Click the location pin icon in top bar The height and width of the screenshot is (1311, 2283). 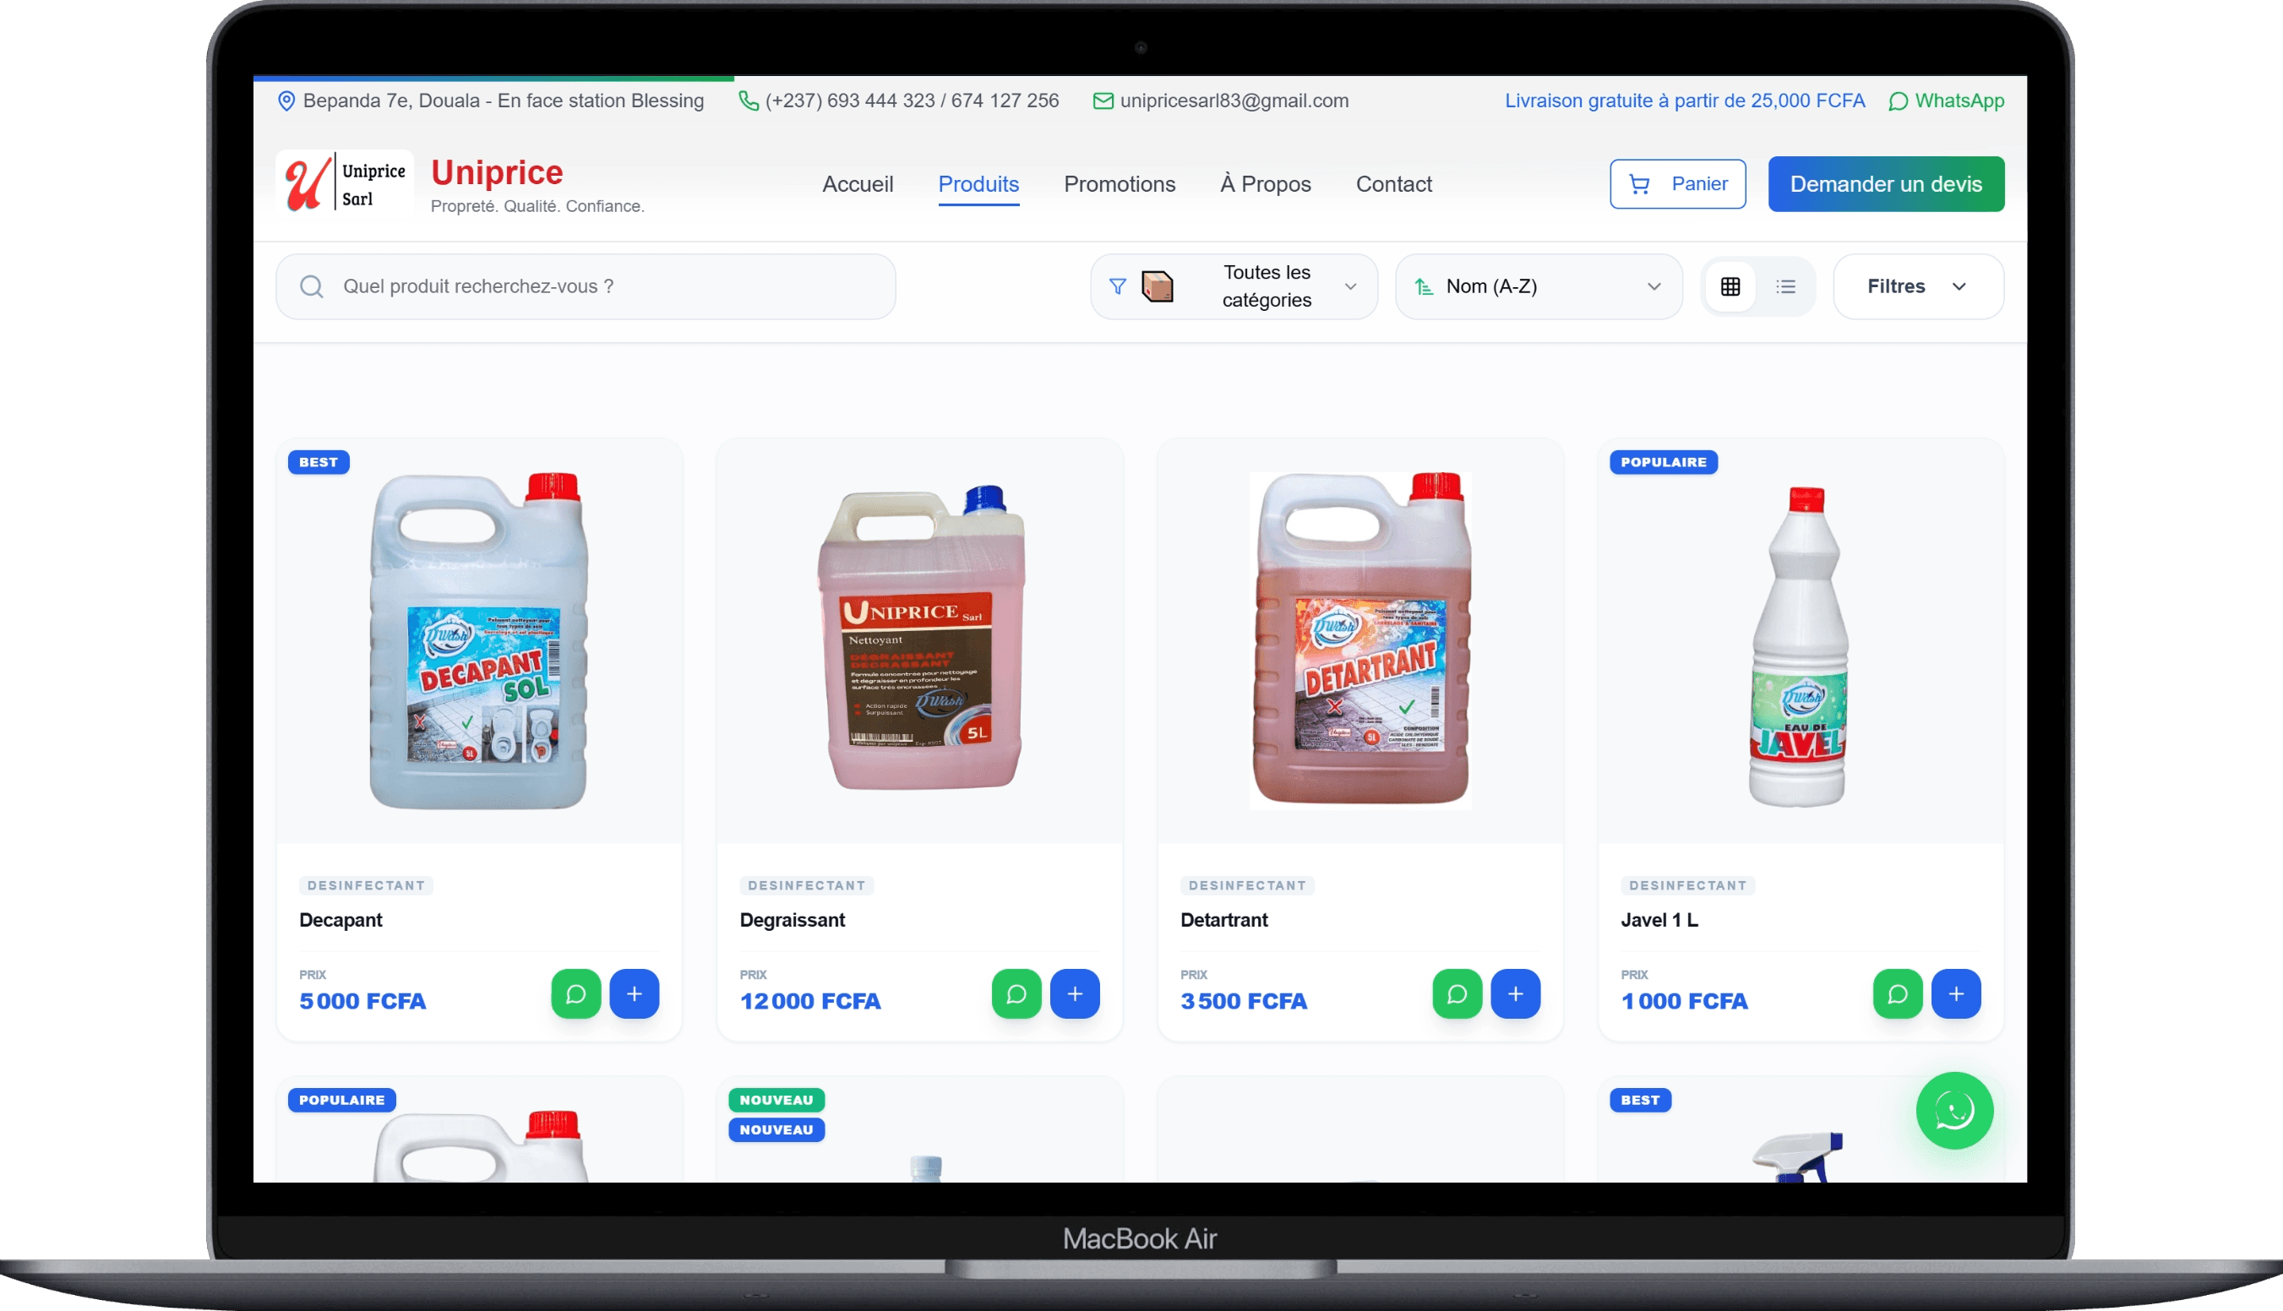[x=286, y=101]
